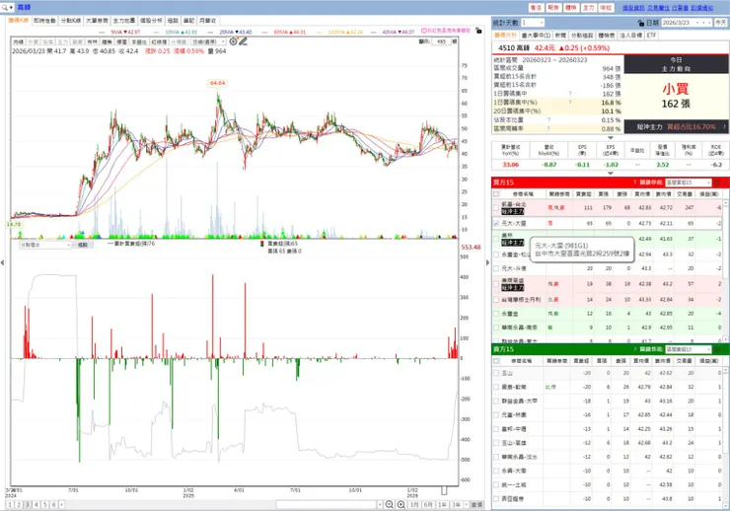This screenshot has height=511, width=730.
Task: Click the green icon button in 賣方15 header
Action: (x=717, y=349)
